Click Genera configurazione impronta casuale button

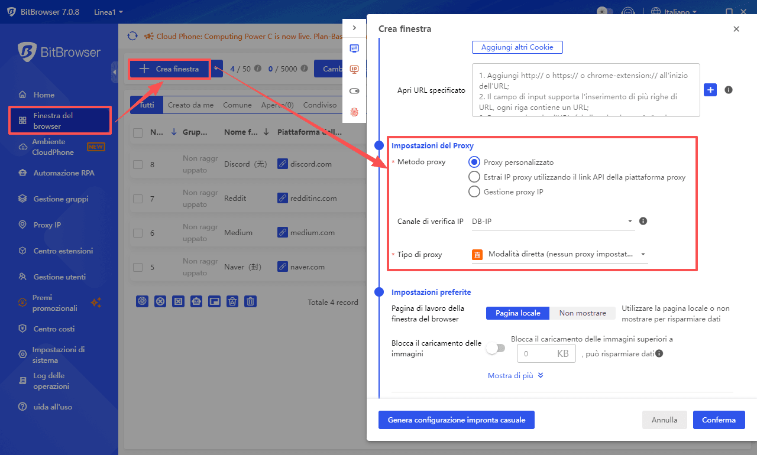[456, 420]
